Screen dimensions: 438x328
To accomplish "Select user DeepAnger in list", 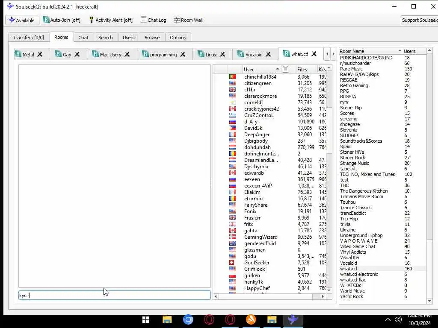I will pyautogui.click(x=257, y=135).
